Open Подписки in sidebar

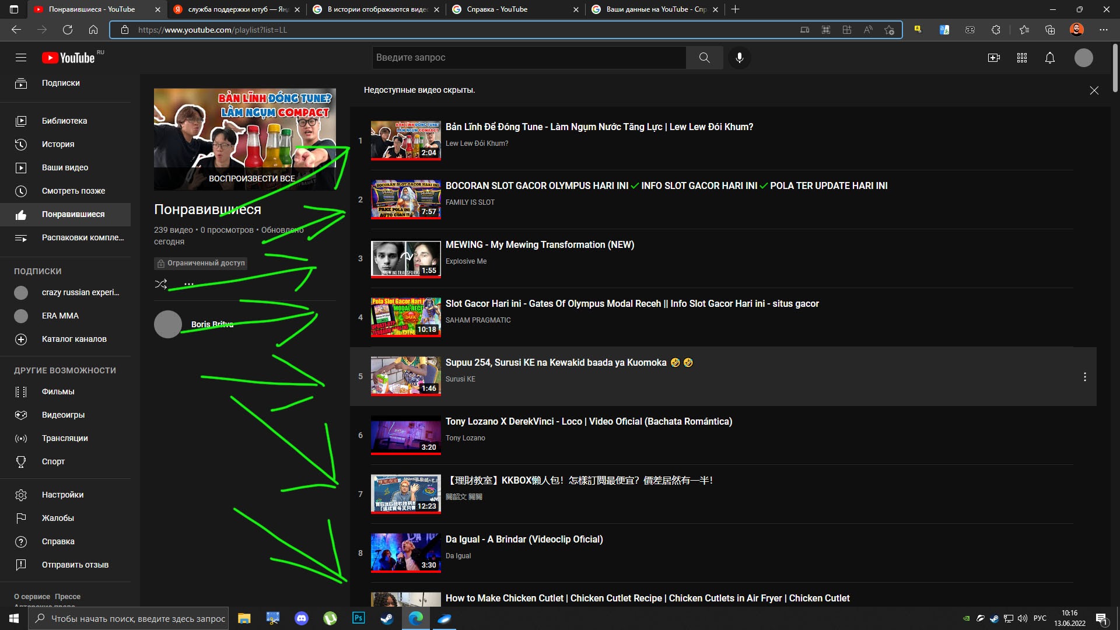coord(65,83)
